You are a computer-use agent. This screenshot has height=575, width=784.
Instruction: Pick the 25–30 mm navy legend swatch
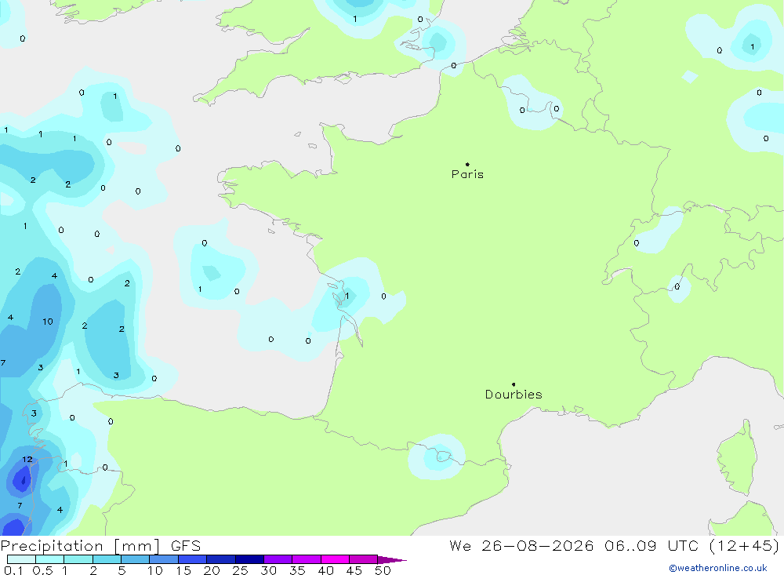[249, 559]
